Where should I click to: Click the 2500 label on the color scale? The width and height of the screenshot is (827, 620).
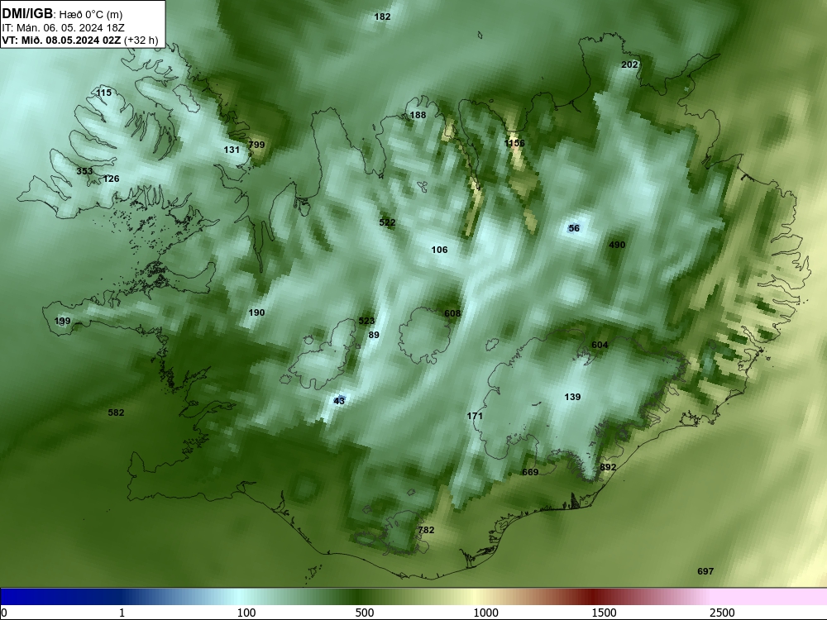[x=722, y=613]
